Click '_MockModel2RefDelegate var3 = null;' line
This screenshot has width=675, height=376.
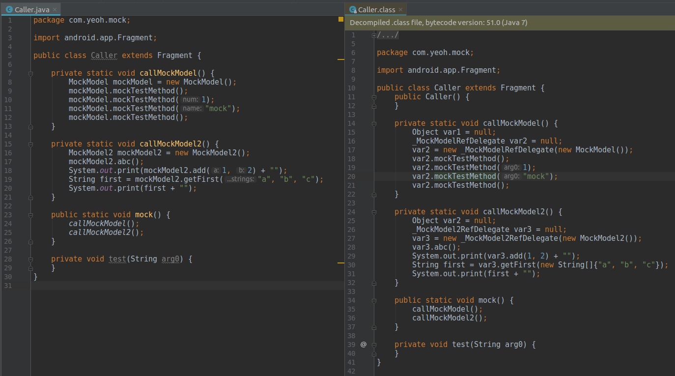click(489, 230)
